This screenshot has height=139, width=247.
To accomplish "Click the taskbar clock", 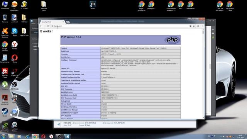I will pos(240,136).
